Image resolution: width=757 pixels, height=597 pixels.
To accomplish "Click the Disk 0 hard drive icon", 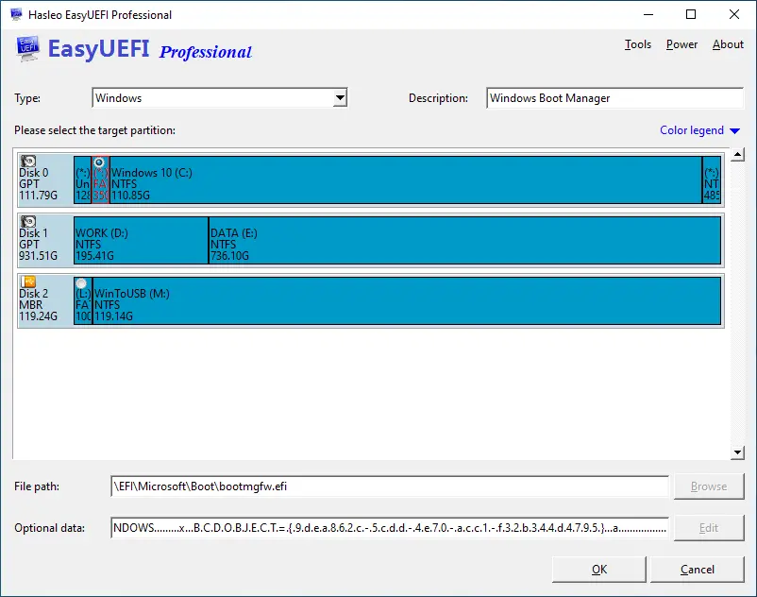I will [x=28, y=162].
